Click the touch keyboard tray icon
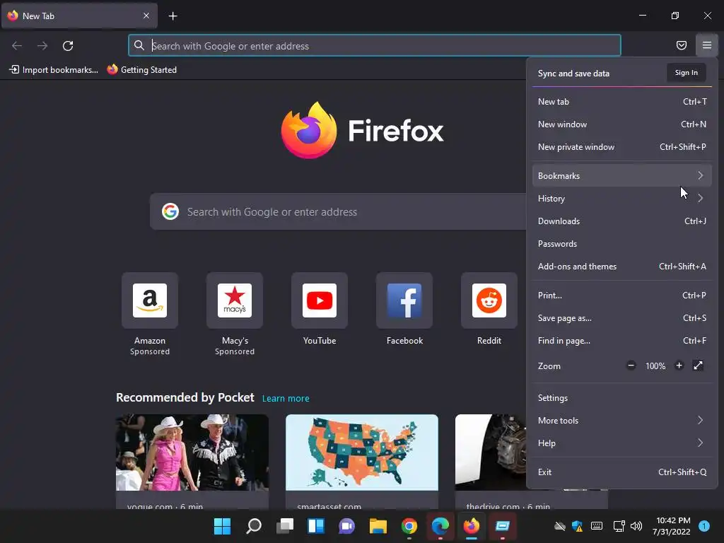 pos(597,526)
